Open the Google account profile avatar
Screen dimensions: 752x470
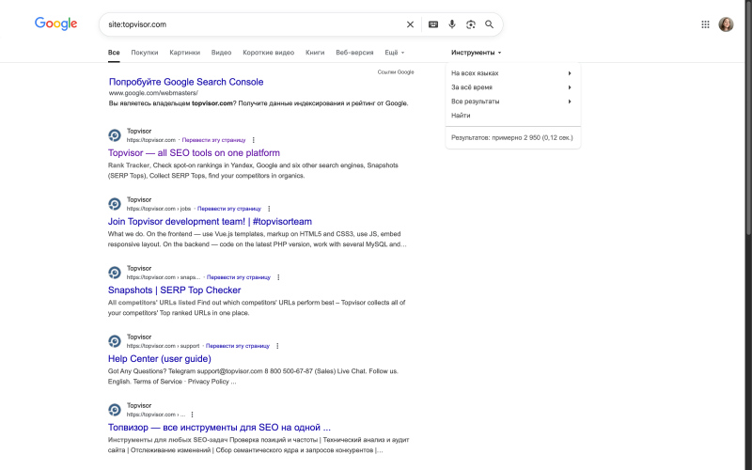726,24
